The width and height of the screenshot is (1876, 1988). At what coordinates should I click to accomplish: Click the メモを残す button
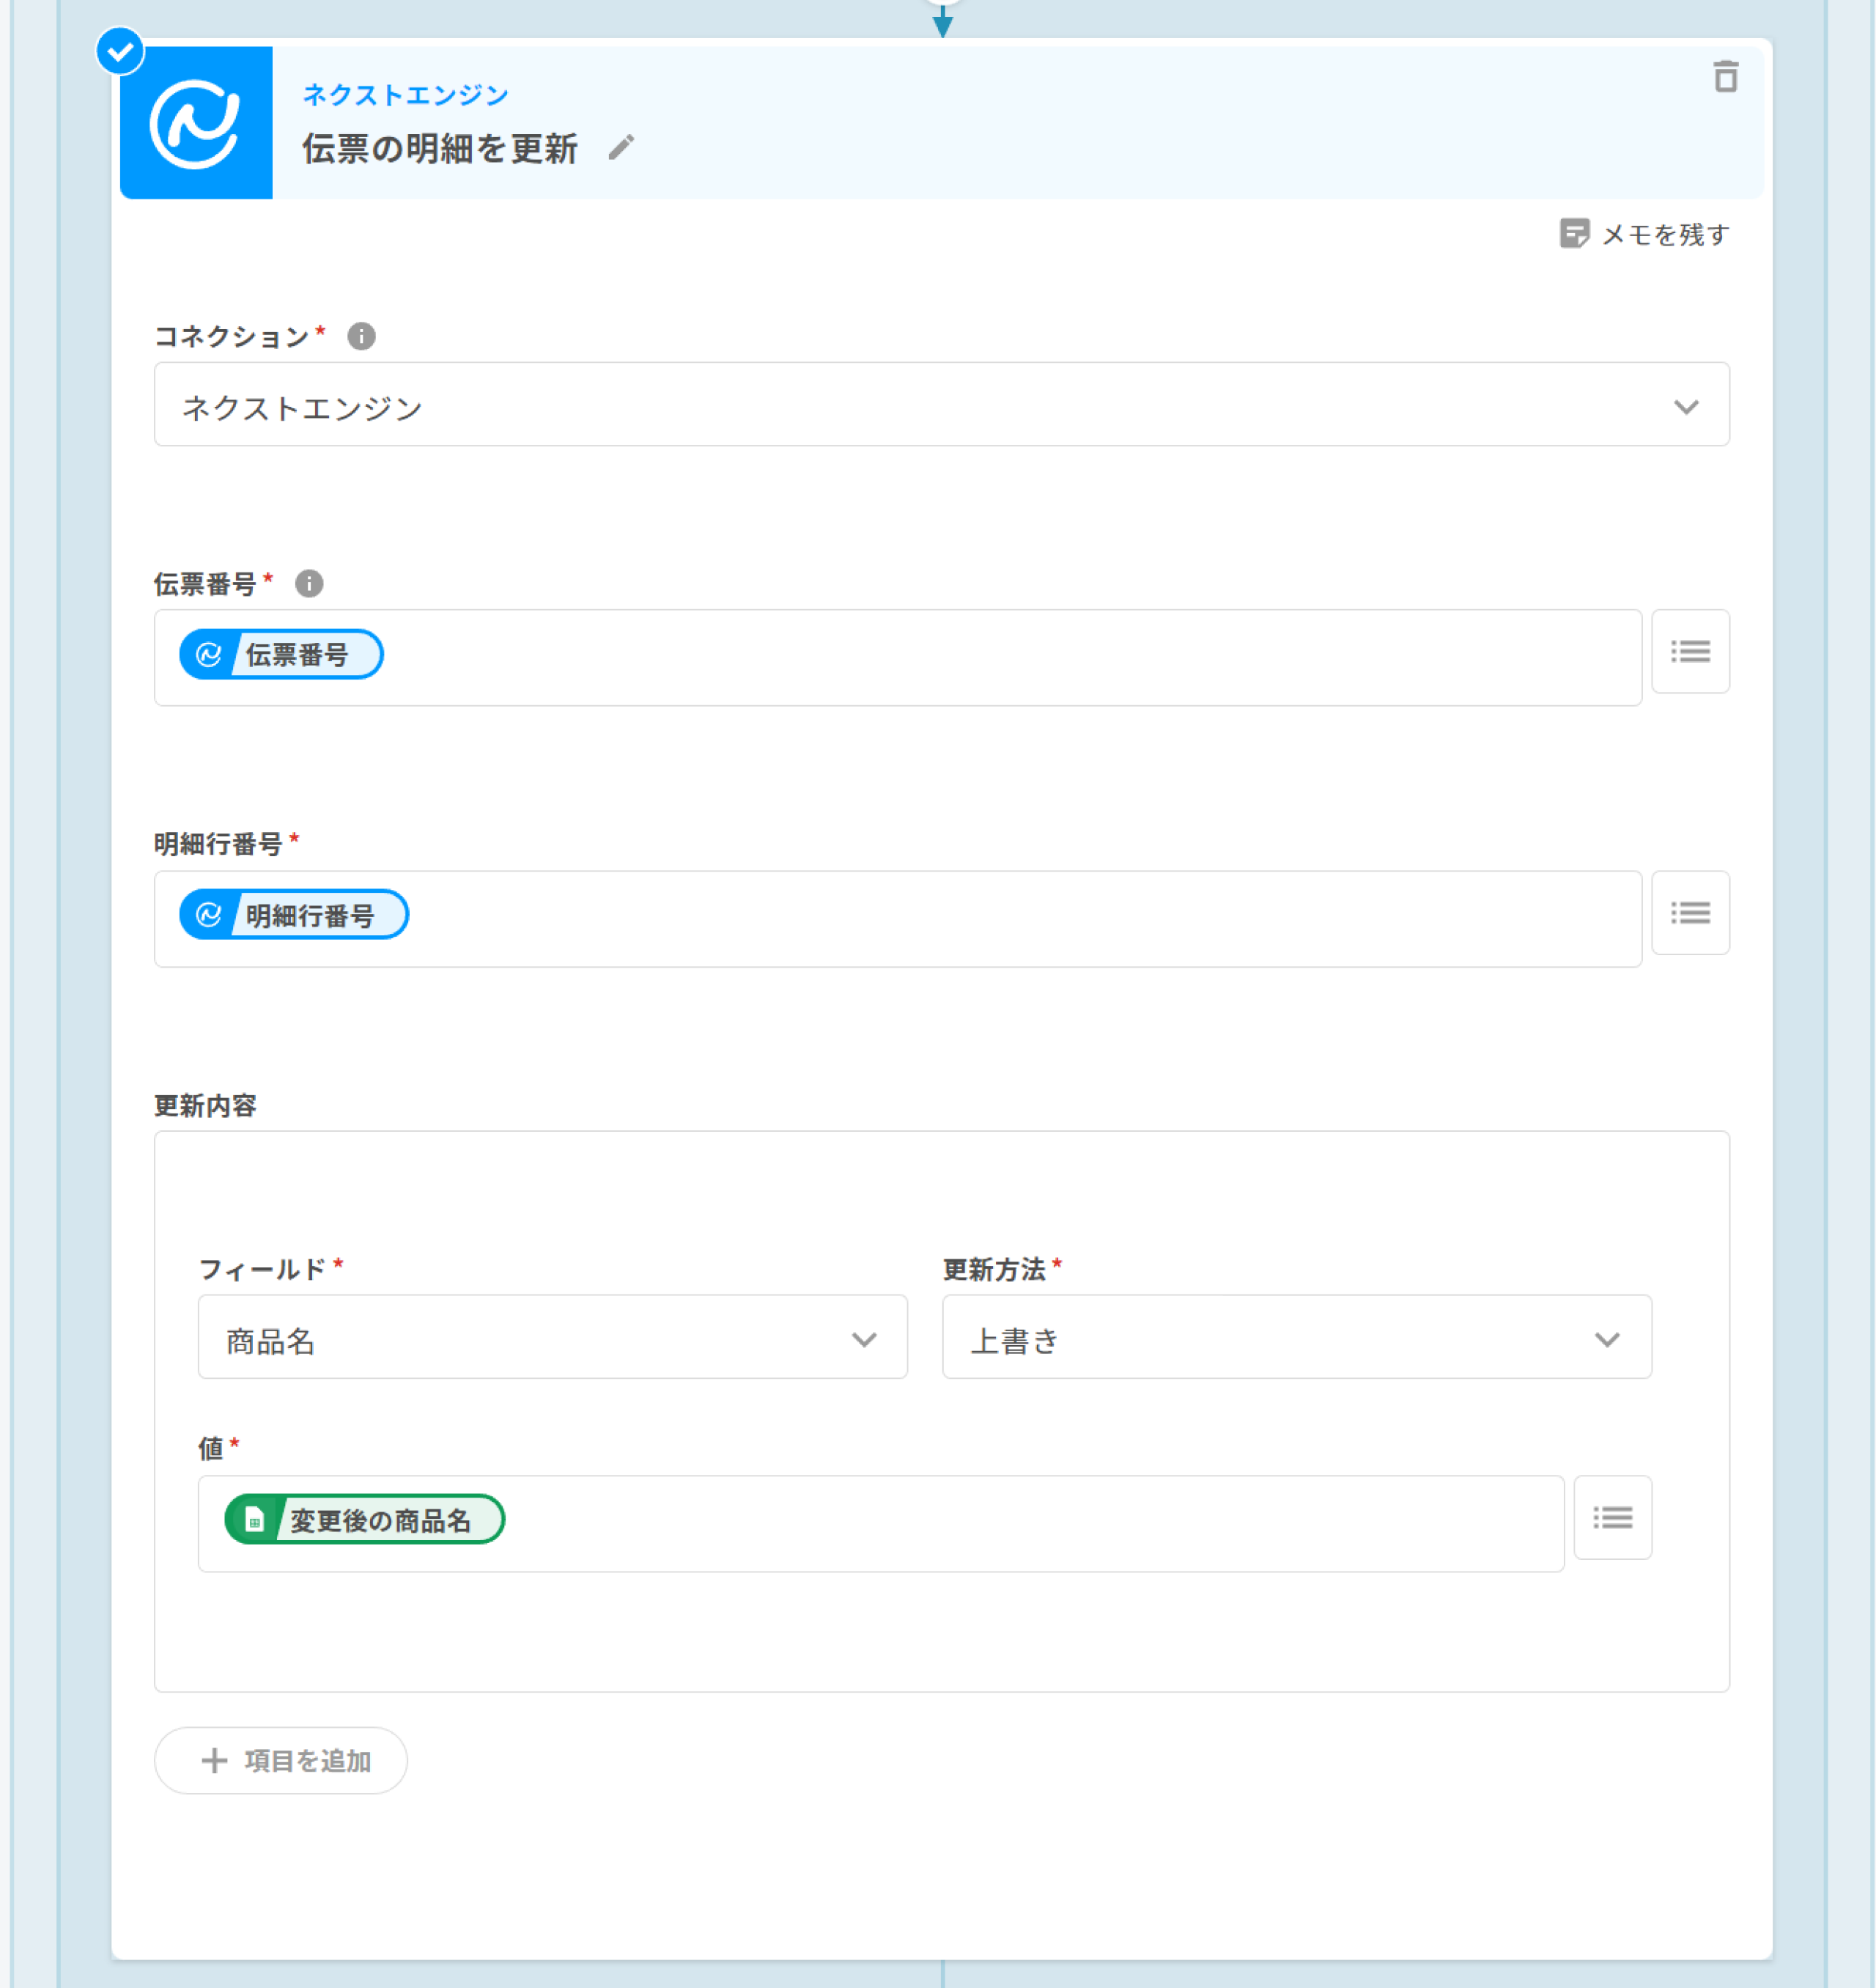click(1644, 234)
